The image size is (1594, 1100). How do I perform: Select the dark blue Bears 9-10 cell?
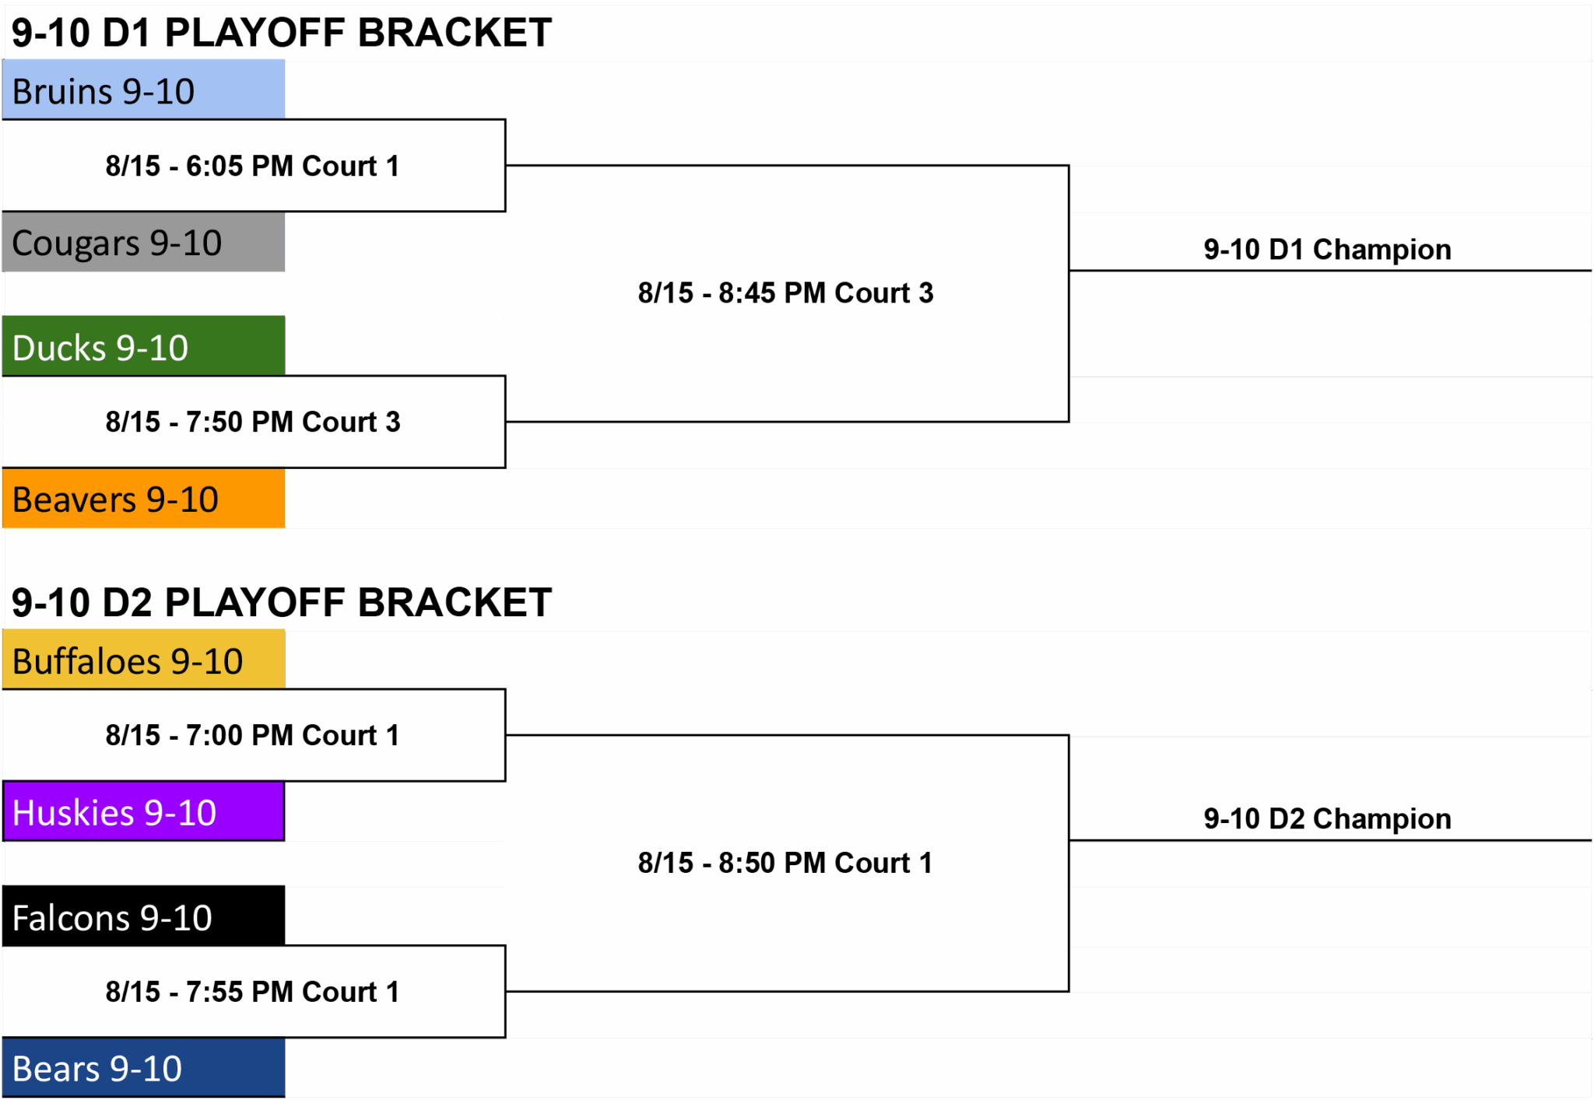tap(143, 1067)
